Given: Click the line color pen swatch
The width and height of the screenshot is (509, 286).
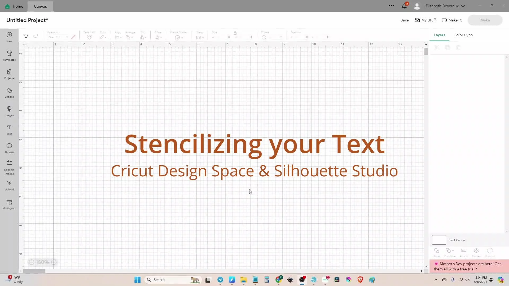Looking at the screenshot, I should click(x=73, y=37).
